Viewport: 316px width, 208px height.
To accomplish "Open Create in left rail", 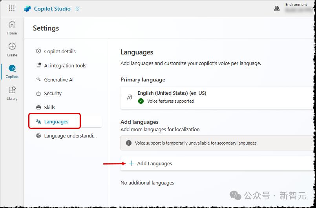I will point(12,50).
